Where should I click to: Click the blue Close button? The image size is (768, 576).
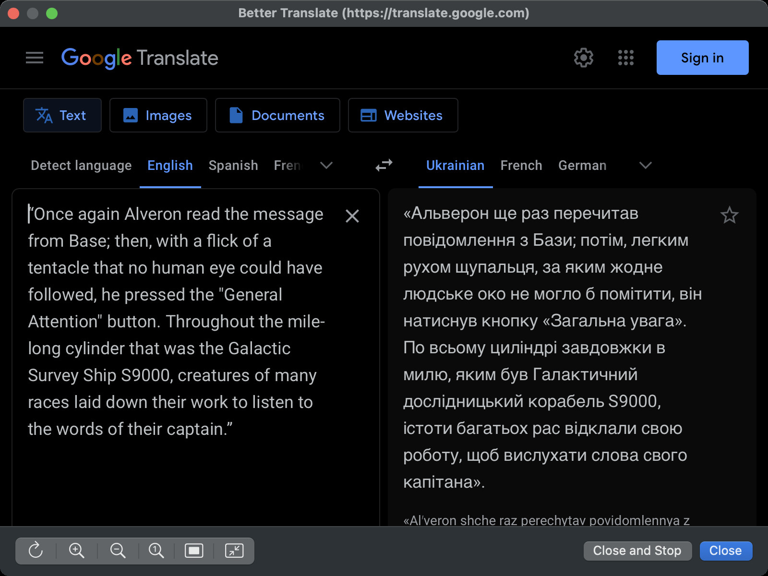(x=726, y=551)
